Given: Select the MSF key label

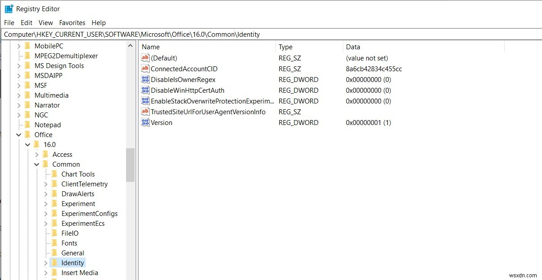Looking at the screenshot, I should (x=41, y=85).
